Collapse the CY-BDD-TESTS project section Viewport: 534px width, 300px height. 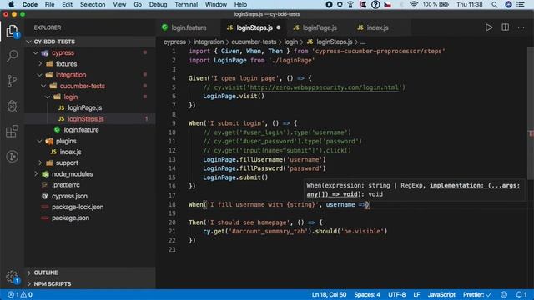tap(29, 42)
